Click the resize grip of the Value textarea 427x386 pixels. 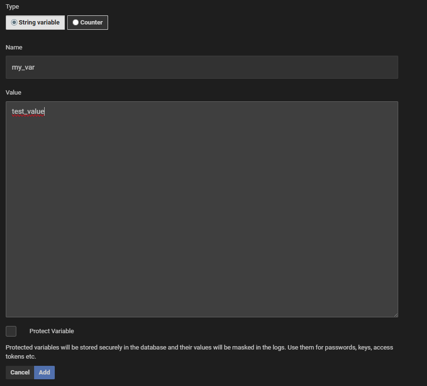[x=396, y=314]
